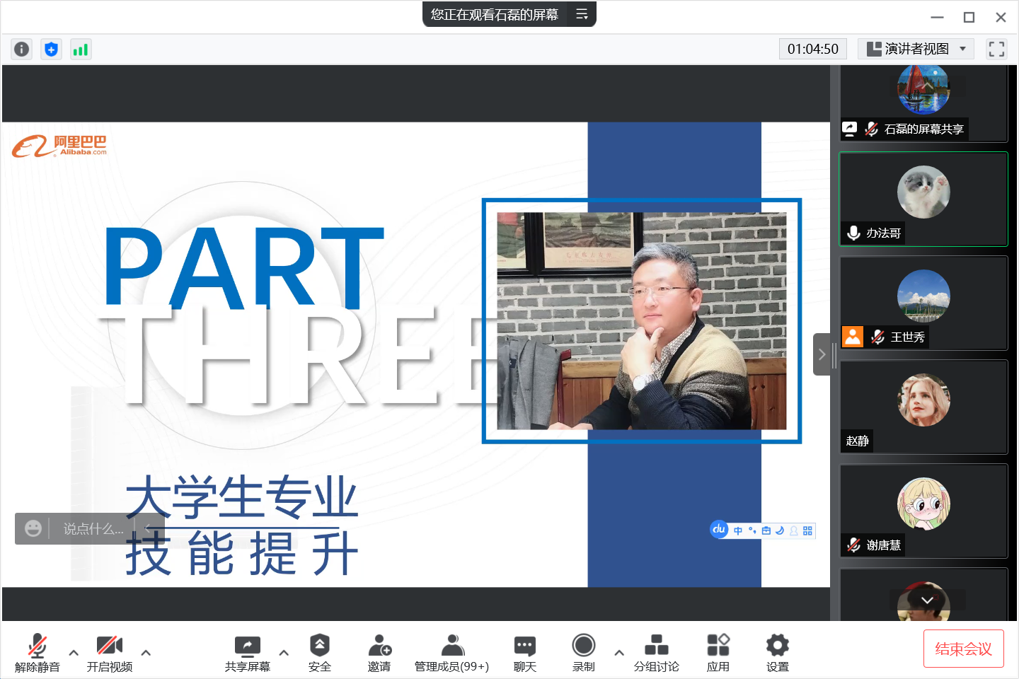Collapse the participant video side panel
Image resolution: width=1019 pixels, height=679 pixels.
click(x=822, y=354)
